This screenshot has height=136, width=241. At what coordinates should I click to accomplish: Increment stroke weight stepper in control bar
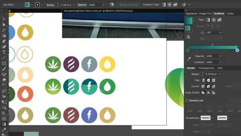point(58,4)
